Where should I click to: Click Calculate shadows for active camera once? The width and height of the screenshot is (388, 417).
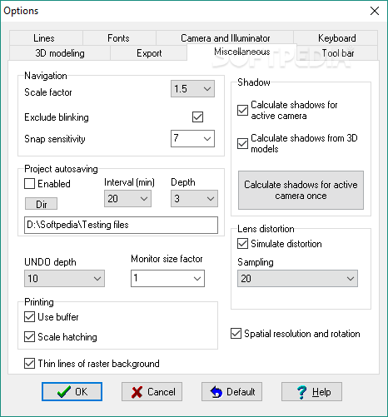[301, 191]
